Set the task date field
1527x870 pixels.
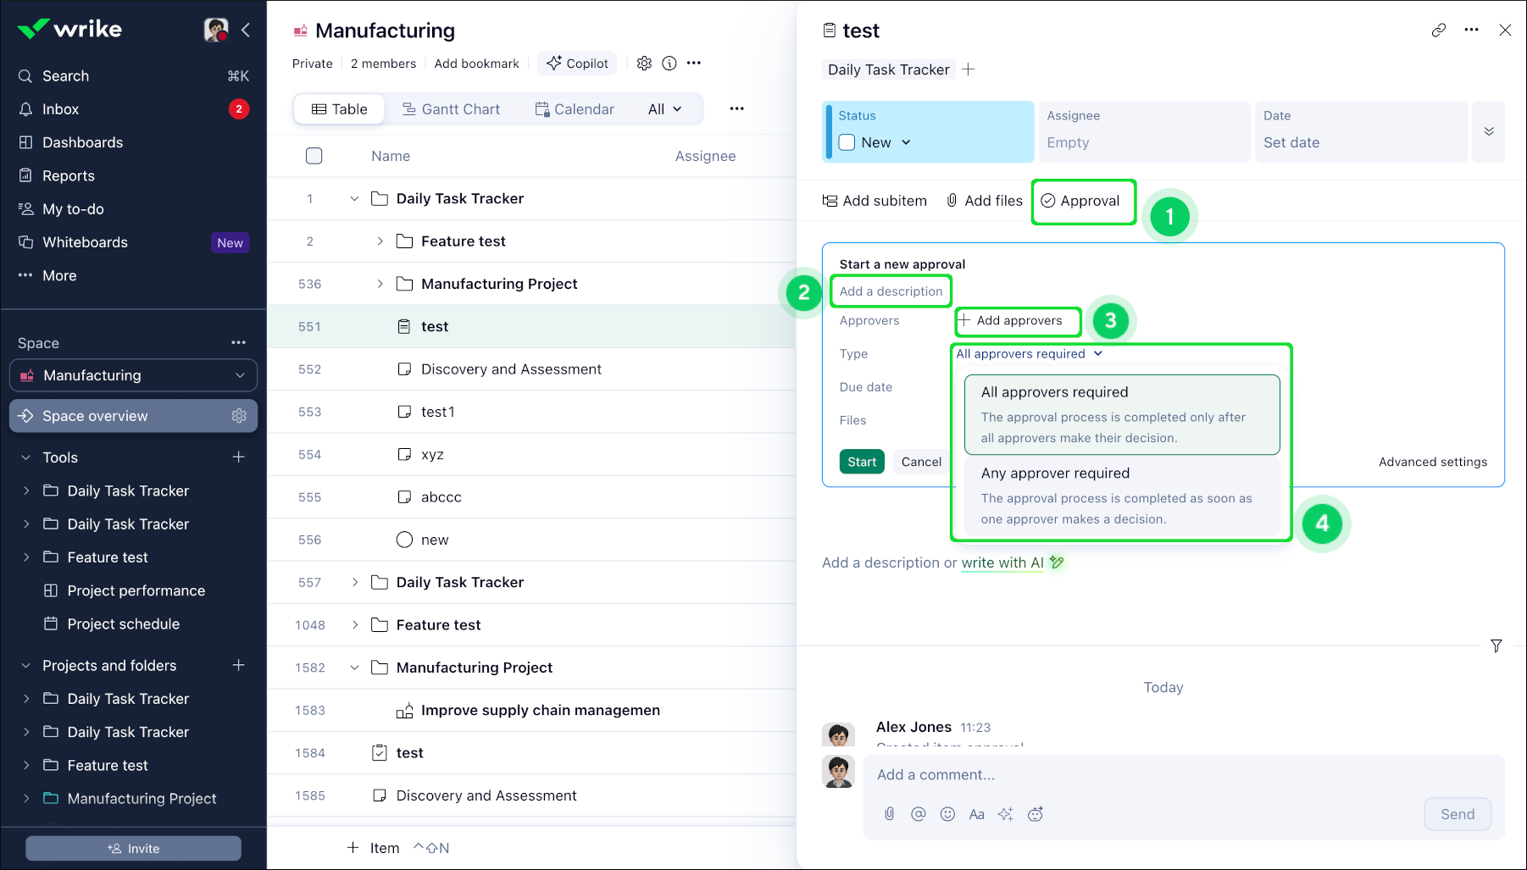[x=1360, y=131]
